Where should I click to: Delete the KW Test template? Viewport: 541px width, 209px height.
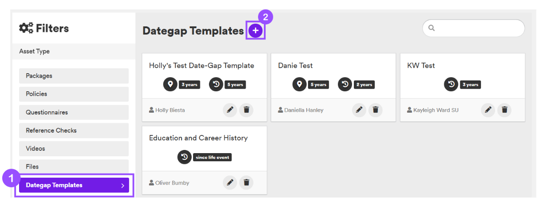click(x=504, y=110)
